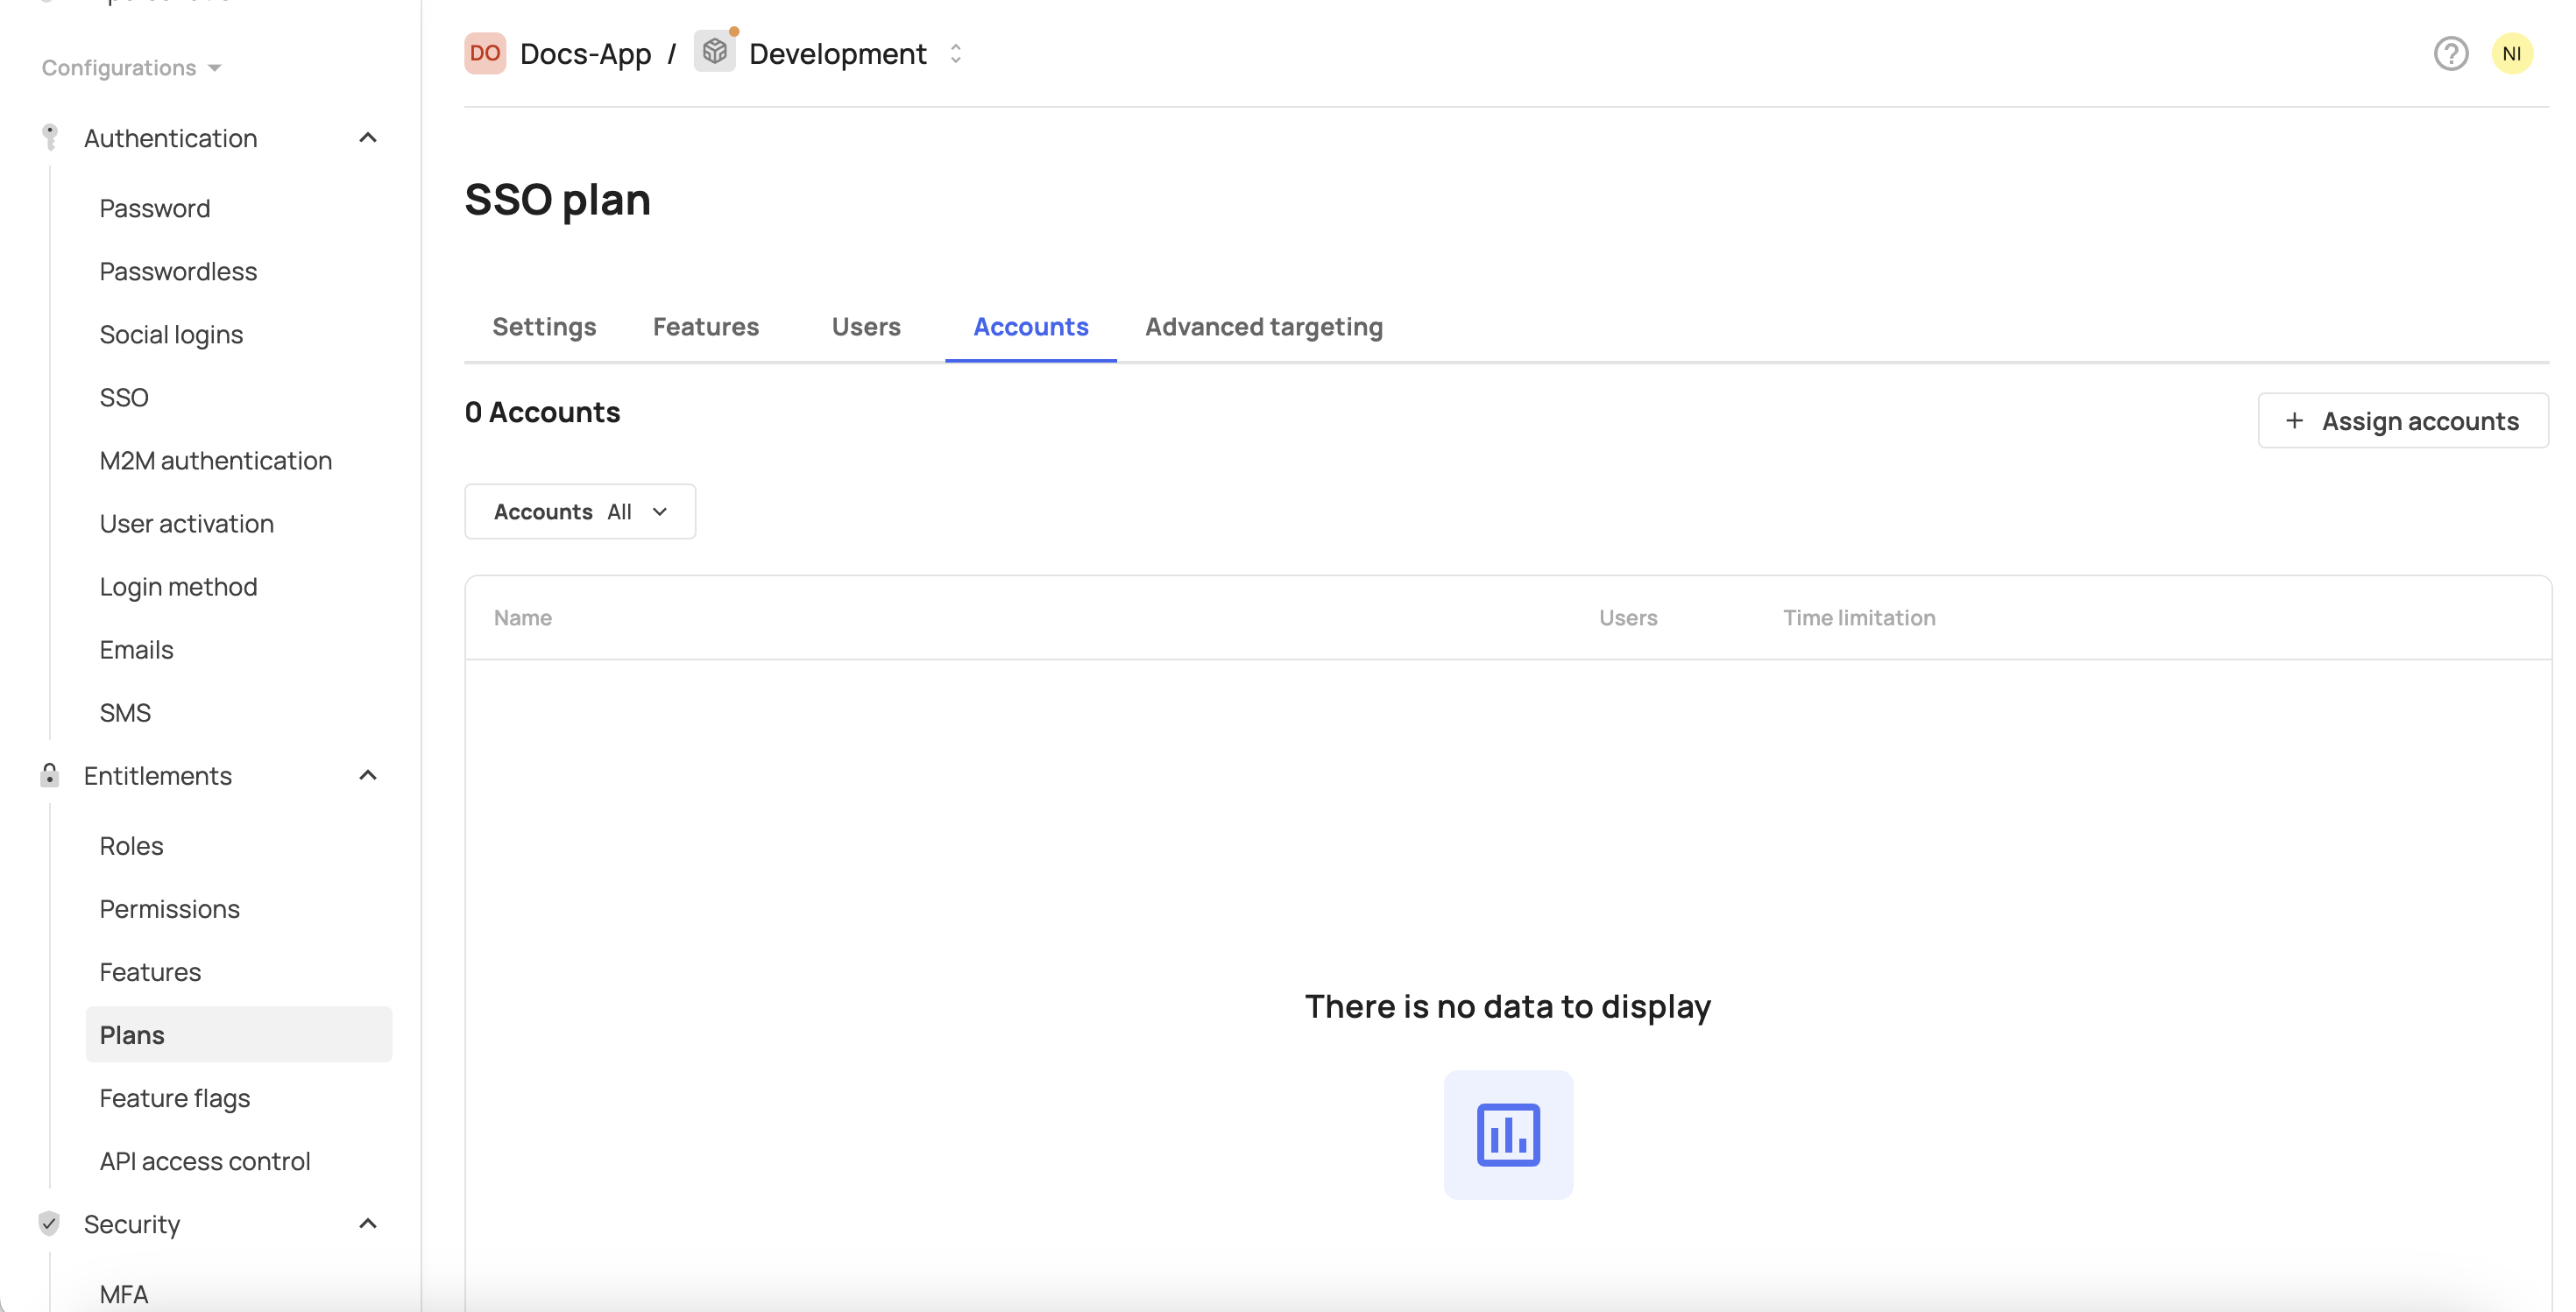
Task: Open the Accounts All filter dropdown
Action: point(580,511)
